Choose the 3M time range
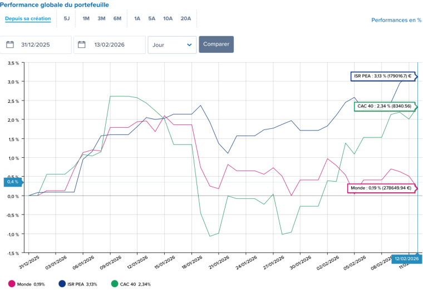This screenshot has height=290, width=423. [x=101, y=18]
